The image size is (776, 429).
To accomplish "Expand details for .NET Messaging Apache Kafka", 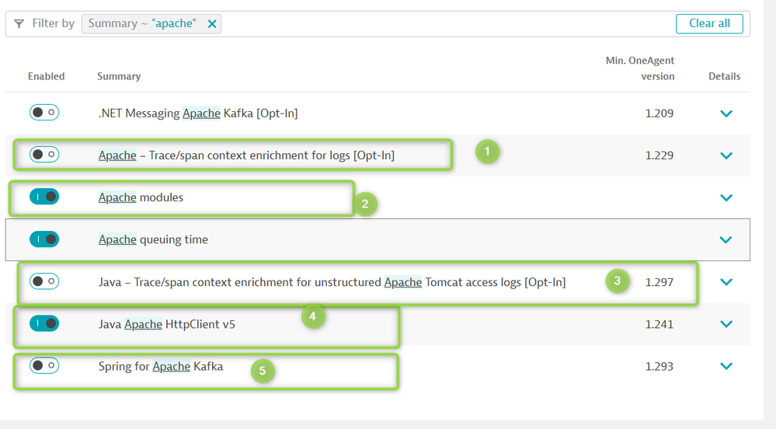I will click(x=726, y=113).
